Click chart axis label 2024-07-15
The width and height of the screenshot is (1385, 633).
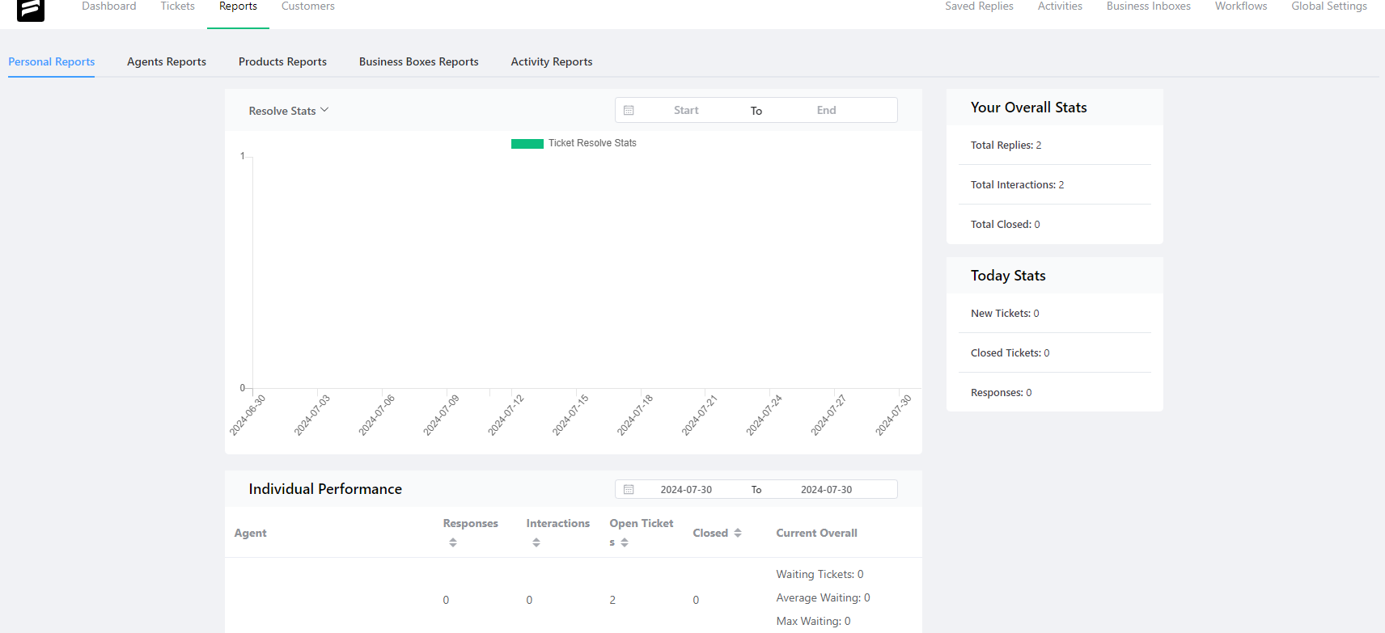570,416
